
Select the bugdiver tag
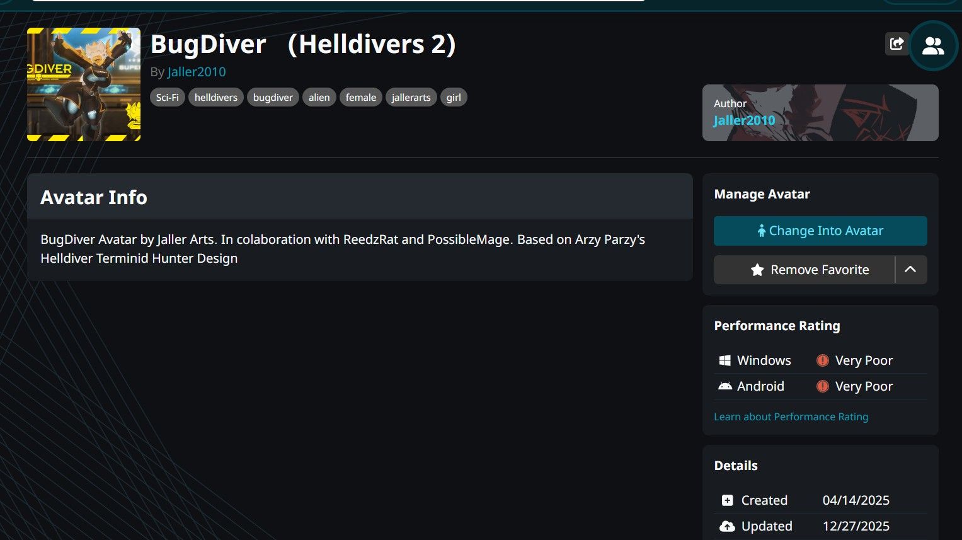coord(273,98)
